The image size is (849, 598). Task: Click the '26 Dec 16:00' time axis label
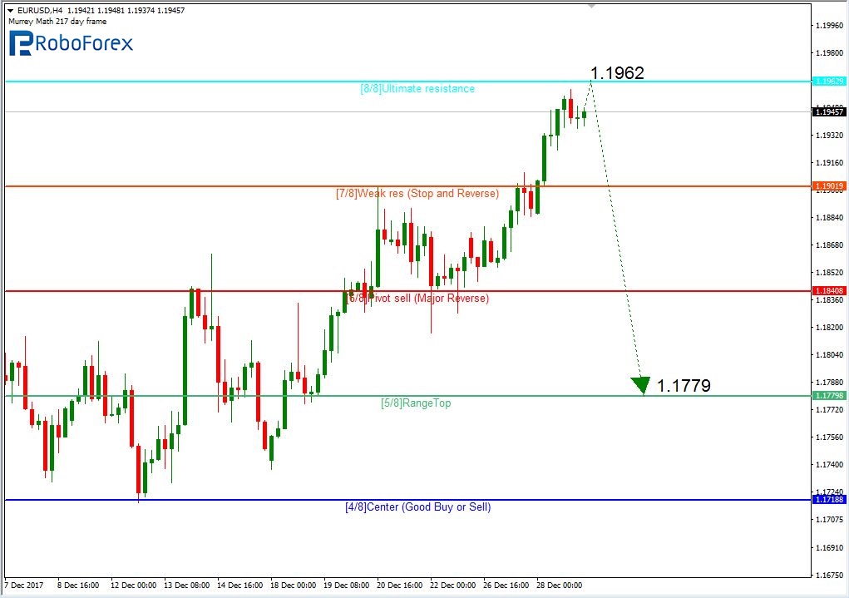pyautogui.click(x=506, y=586)
